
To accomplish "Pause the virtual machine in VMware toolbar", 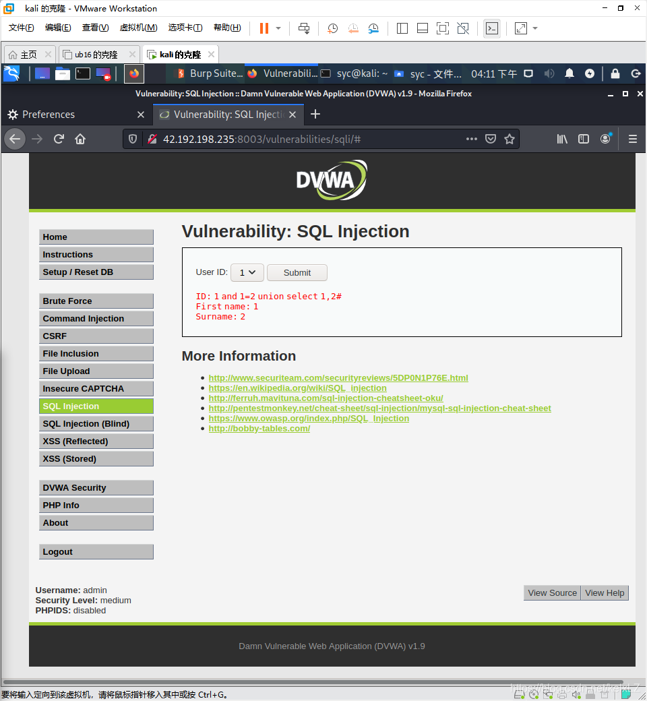I will [264, 28].
